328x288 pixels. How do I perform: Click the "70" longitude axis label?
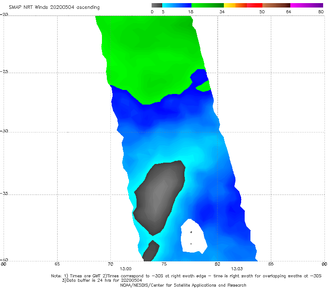tap(110, 264)
